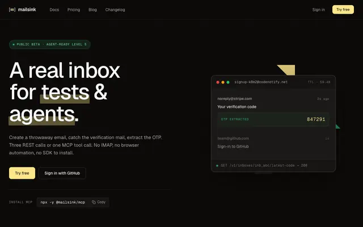
Task: Click the signup-k8m2@codenotify.net address
Action: [x=261, y=82]
